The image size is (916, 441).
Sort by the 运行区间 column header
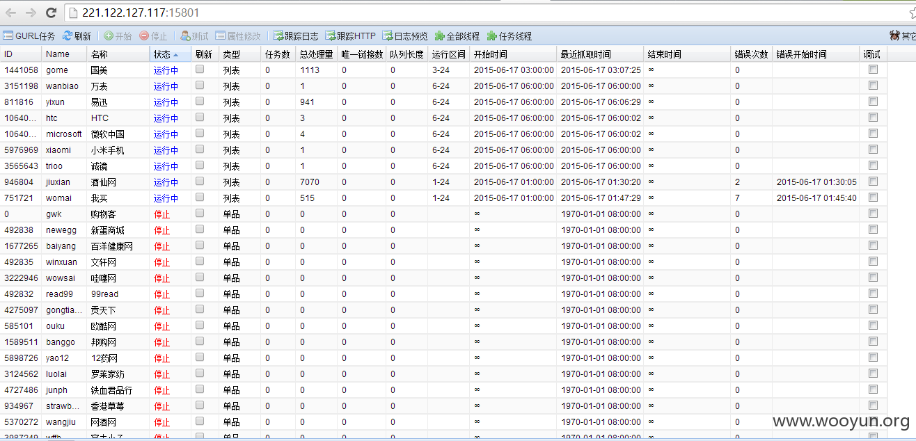448,54
